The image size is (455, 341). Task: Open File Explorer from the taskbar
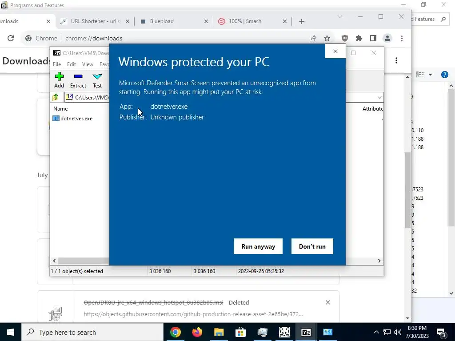(219, 332)
